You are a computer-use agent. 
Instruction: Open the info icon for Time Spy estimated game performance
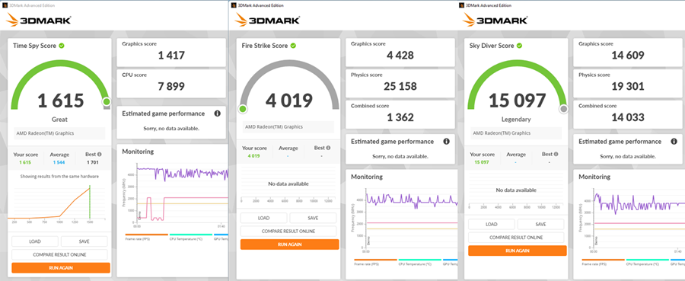(x=217, y=113)
